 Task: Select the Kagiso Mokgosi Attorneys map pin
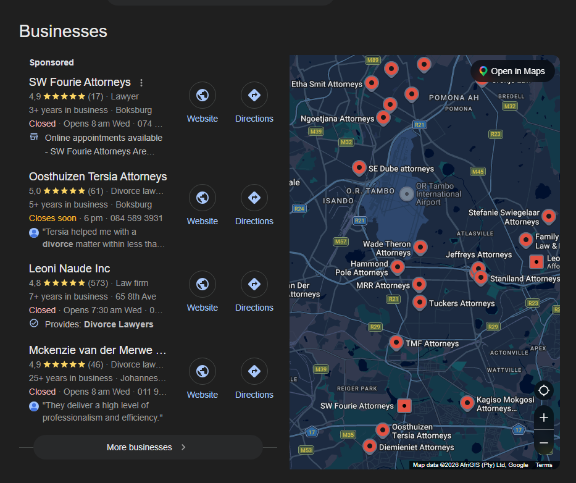click(467, 403)
